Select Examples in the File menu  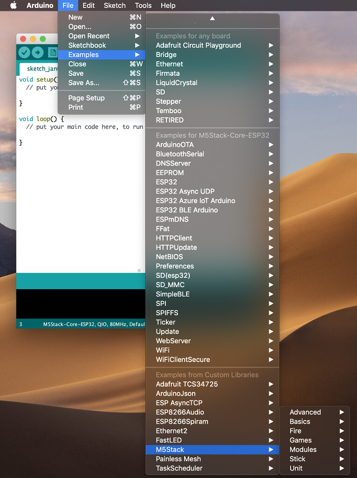coord(101,55)
